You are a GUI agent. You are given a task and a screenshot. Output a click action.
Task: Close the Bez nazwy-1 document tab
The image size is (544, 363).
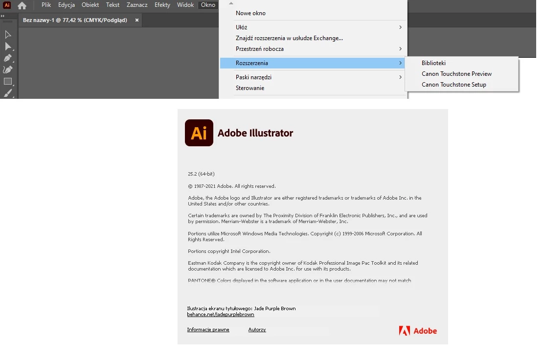[137, 20]
